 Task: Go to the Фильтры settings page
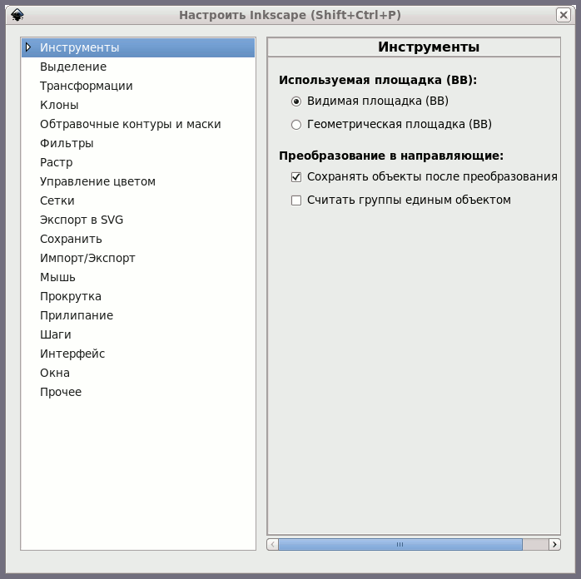point(67,143)
